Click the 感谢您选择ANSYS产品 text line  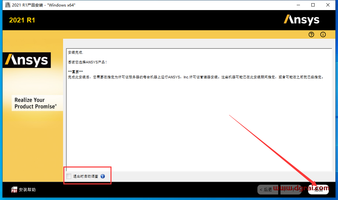tap(87, 62)
